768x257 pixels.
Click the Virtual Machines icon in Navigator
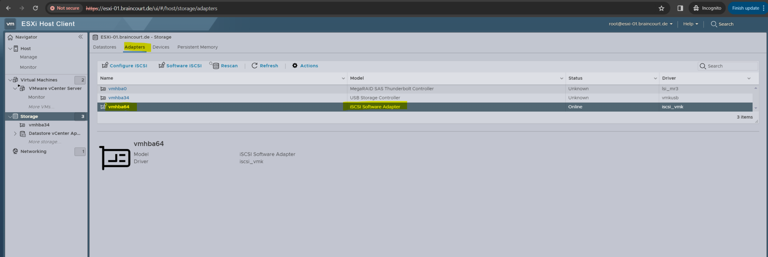click(15, 80)
